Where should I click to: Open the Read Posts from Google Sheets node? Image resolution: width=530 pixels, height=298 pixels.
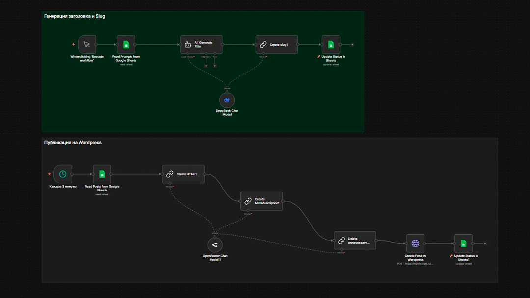coord(102,174)
